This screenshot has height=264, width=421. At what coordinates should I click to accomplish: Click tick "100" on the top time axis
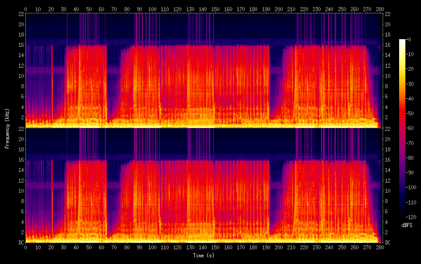152,9
